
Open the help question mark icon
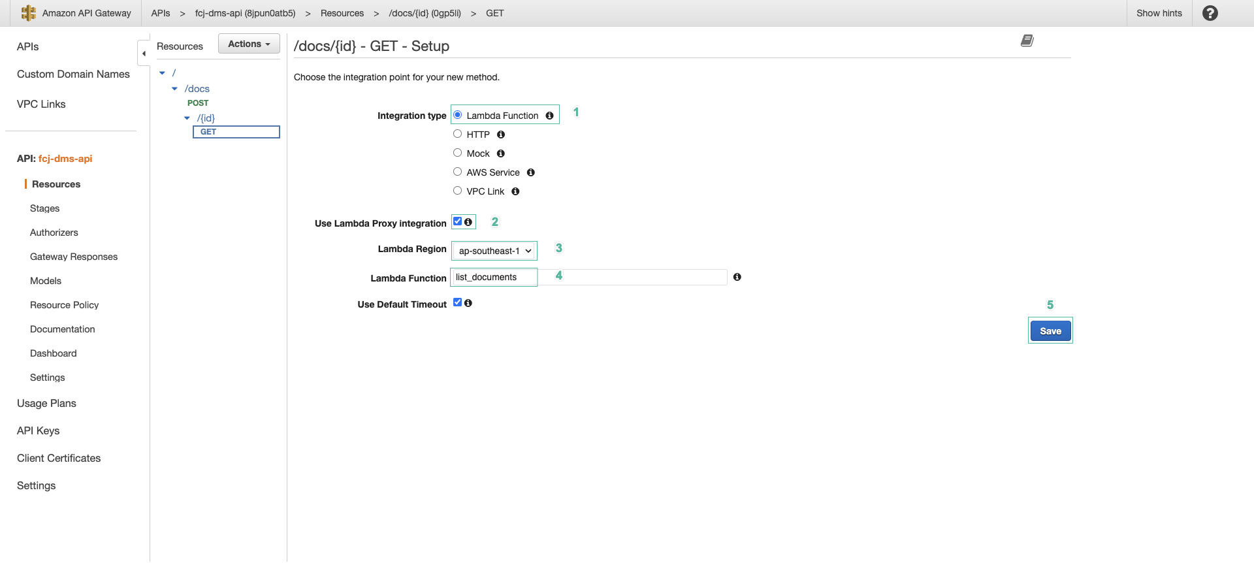1210,13
